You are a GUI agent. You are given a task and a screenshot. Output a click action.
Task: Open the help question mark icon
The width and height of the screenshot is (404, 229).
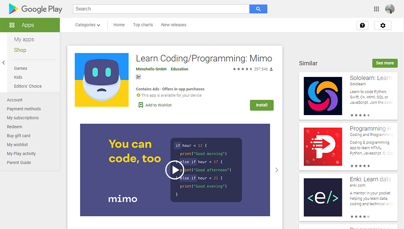coord(362,25)
